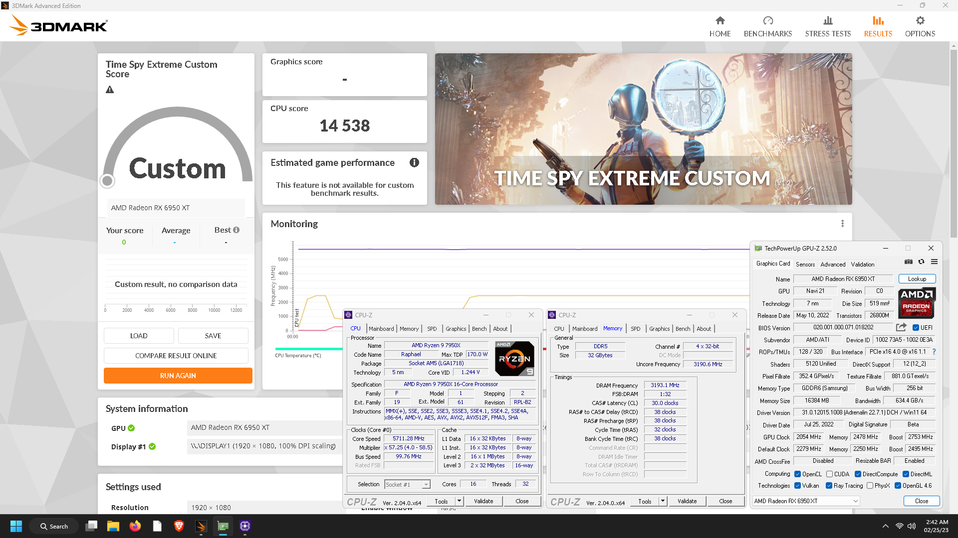958x538 pixels.
Task: Open the Graphics tab in CPU-Z Memory window
Action: tap(659, 329)
